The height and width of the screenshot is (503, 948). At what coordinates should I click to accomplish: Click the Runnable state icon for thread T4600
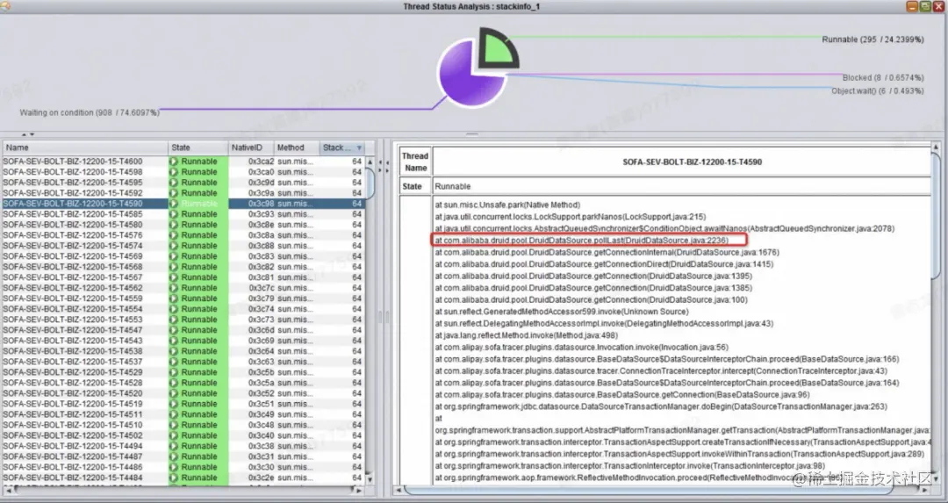[174, 162]
